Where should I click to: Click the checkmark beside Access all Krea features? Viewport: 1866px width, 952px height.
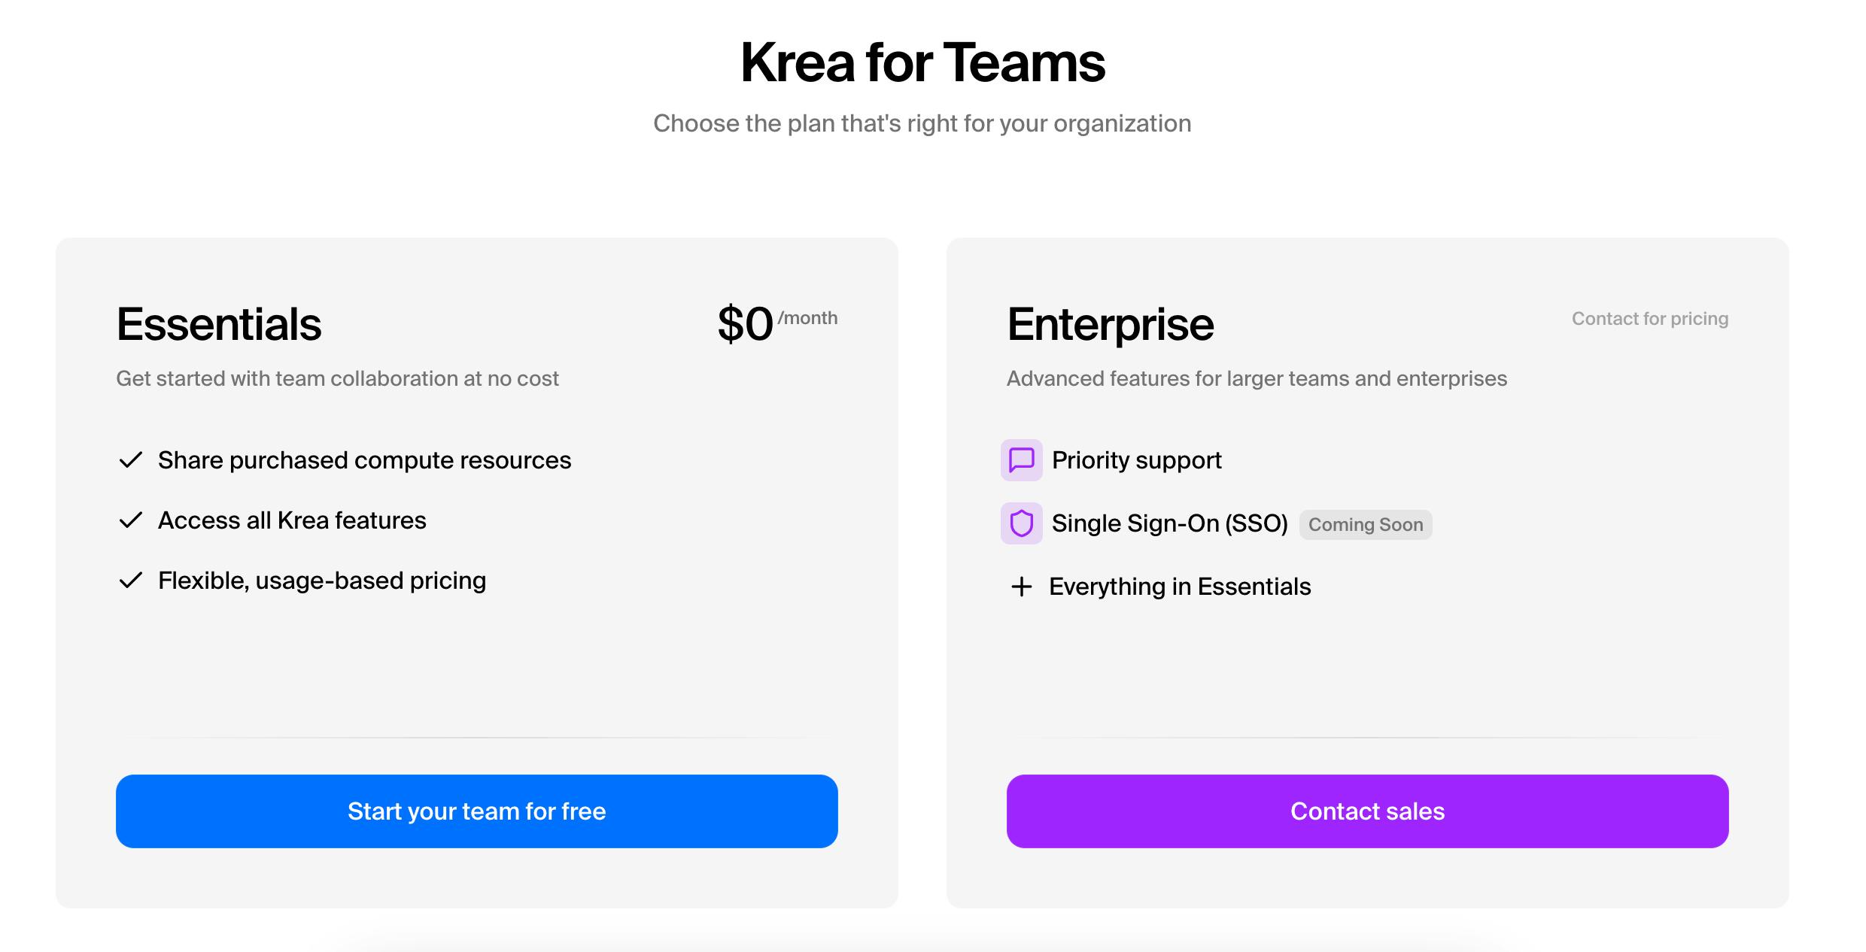131,520
